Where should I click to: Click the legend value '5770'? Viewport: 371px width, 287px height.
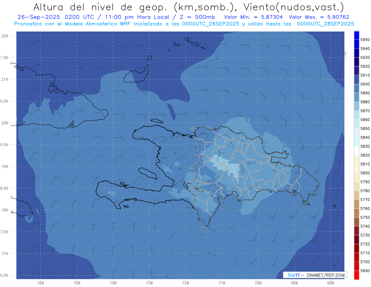(x=365, y=200)
